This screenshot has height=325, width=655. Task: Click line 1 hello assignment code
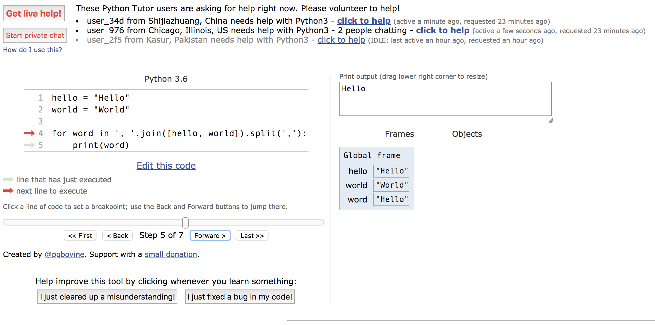pyautogui.click(x=90, y=98)
